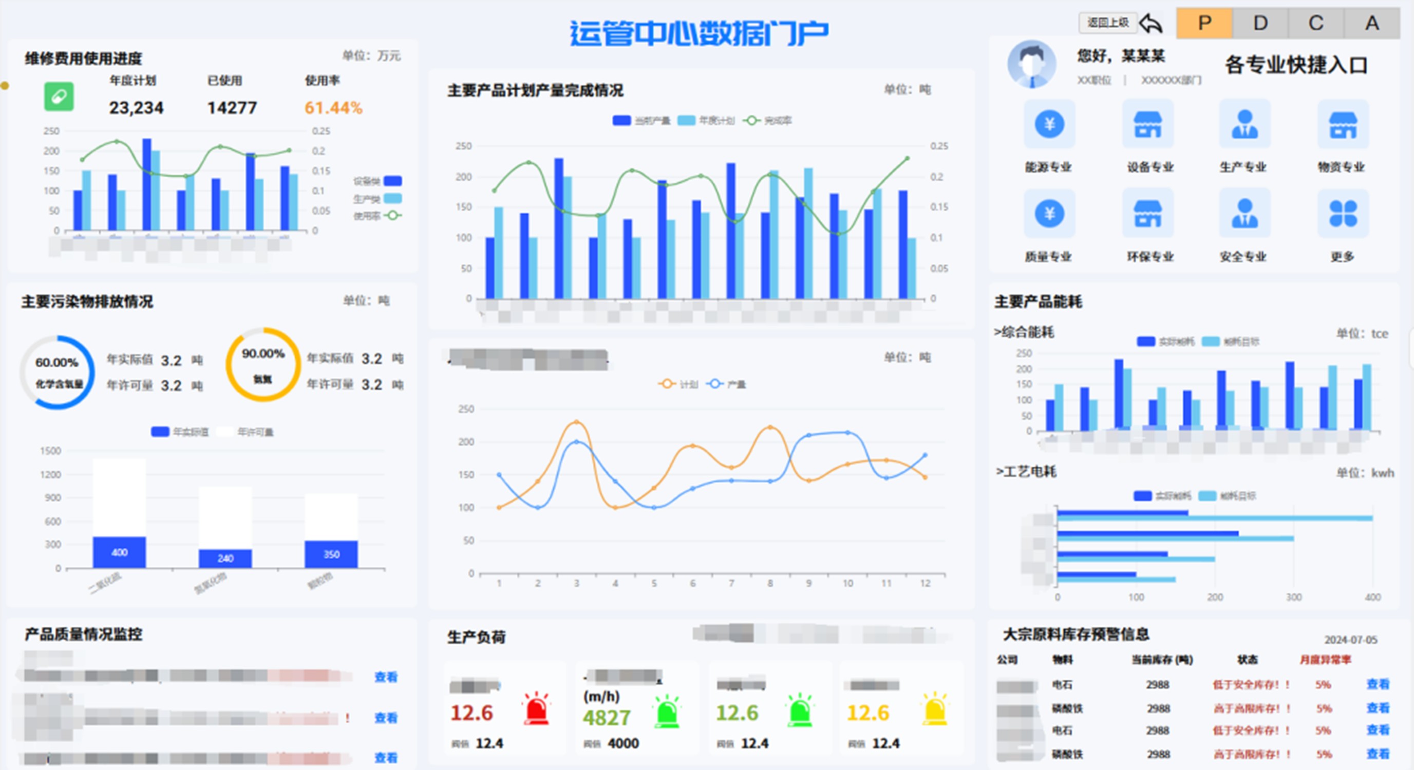
Task: Click the user avatar picture
Action: pos(1031,64)
